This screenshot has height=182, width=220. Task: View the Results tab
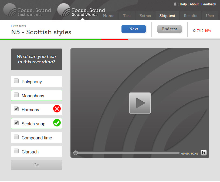(x=191, y=16)
